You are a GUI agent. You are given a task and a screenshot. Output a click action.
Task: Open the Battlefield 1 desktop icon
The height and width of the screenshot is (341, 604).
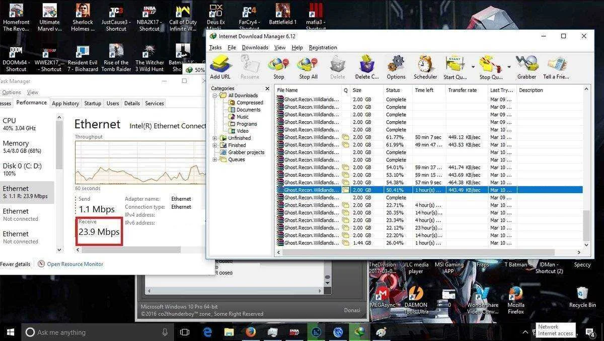283,15
